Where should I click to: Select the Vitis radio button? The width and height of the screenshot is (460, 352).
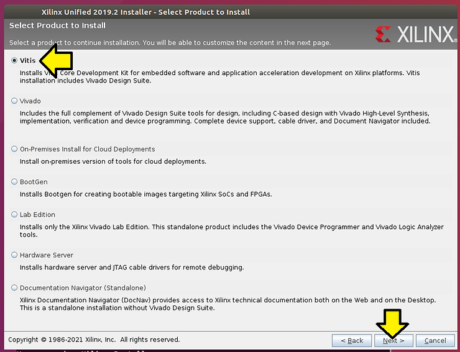coord(14,61)
